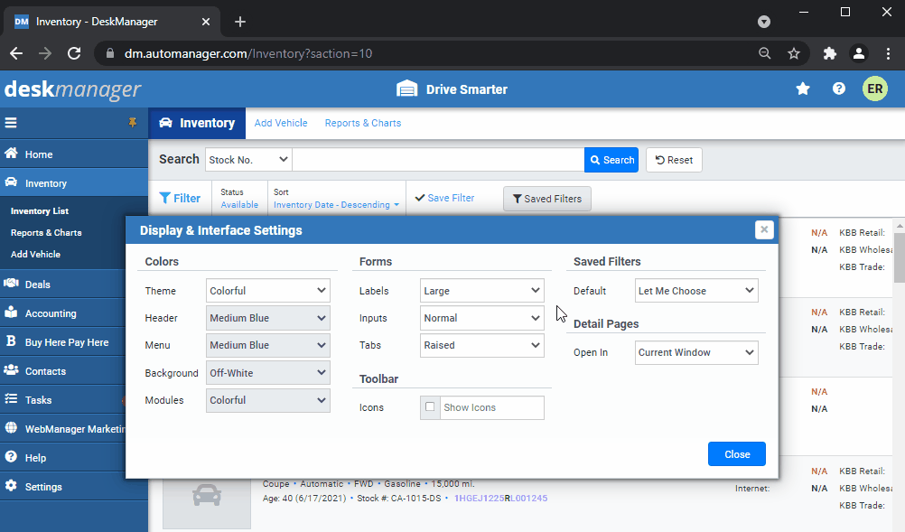Go back with the browser back arrow
The height and width of the screenshot is (532, 905).
point(16,53)
